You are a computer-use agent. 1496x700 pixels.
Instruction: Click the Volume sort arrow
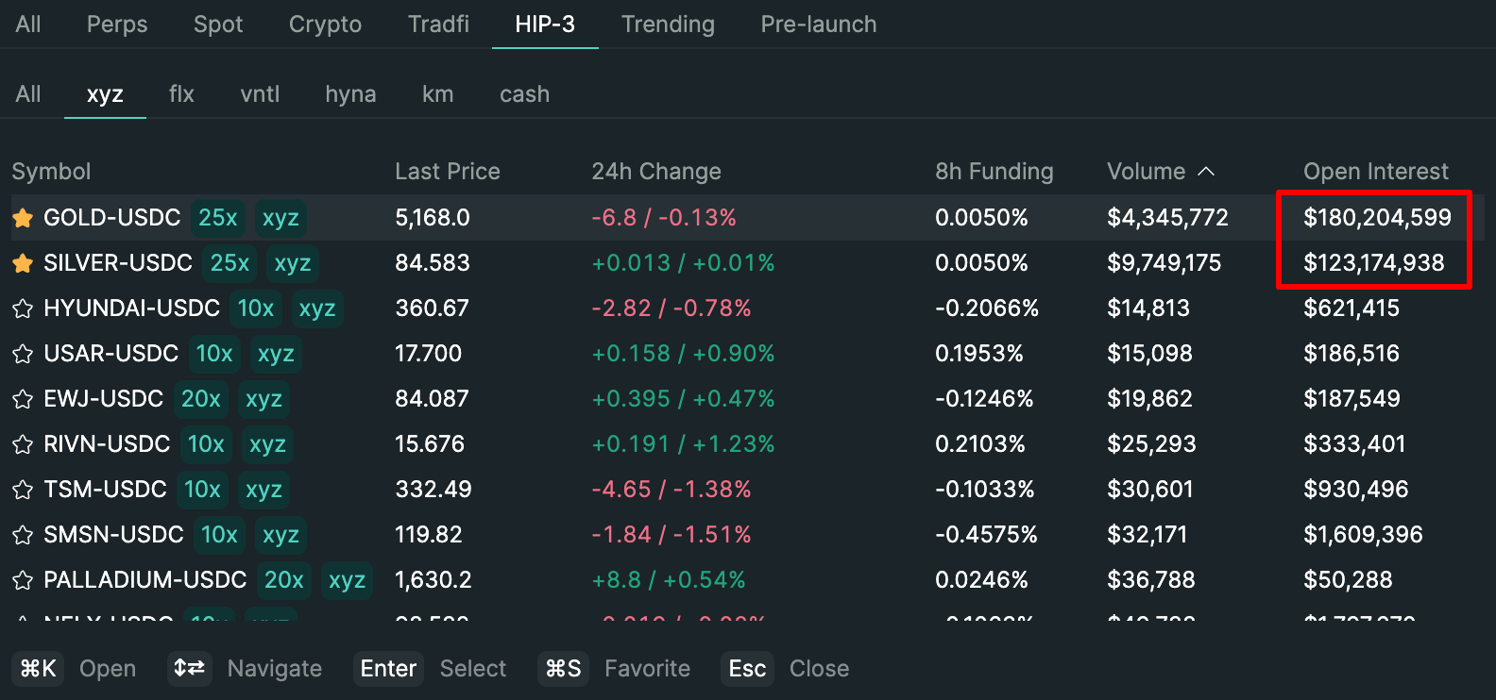pos(1206,172)
